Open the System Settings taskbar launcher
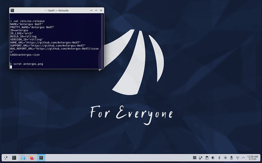The width and height of the screenshot is (262, 163). click(14, 157)
